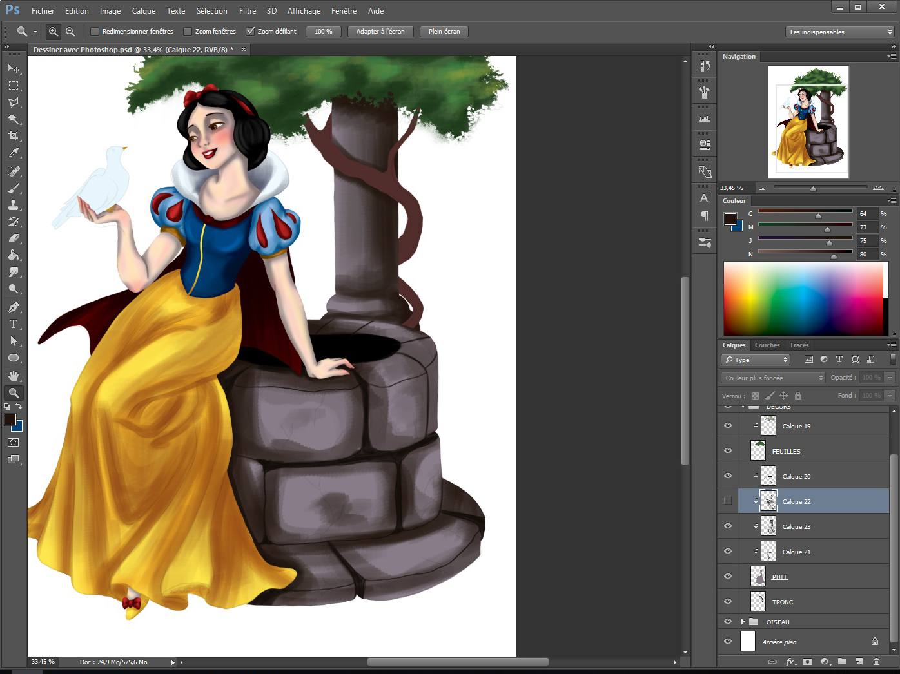Activate the Horizontal Type tool
The image size is (900, 674).
point(14,324)
